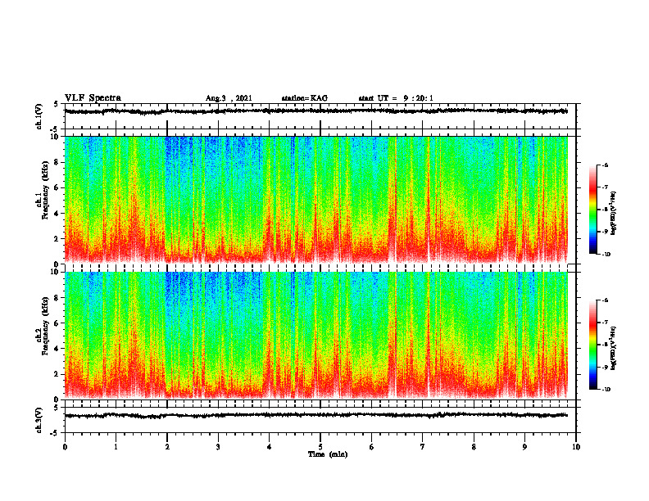Click time axis tick label "2"

click(167, 447)
